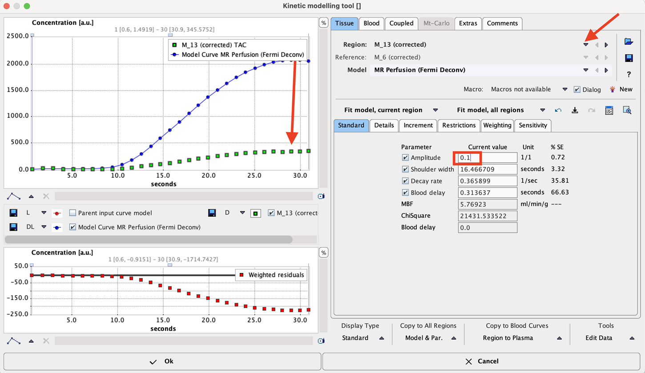Screen dimensions: 645x373
Task: Toggle M_13 (corrected) curve visibility checkbox
Action: (271, 213)
